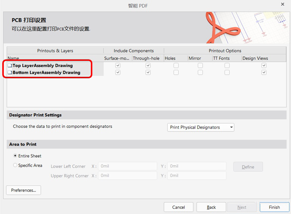Click the "PCB 打印设置" title text
291x214 pixels.
(x=29, y=20)
